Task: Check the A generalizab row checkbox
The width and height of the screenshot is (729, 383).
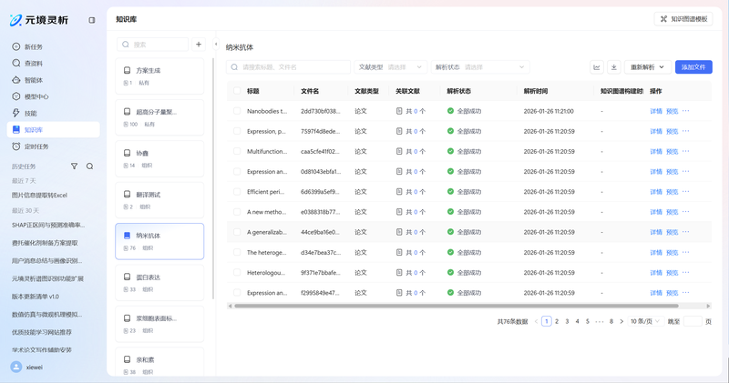Action: [x=237, y=232]
